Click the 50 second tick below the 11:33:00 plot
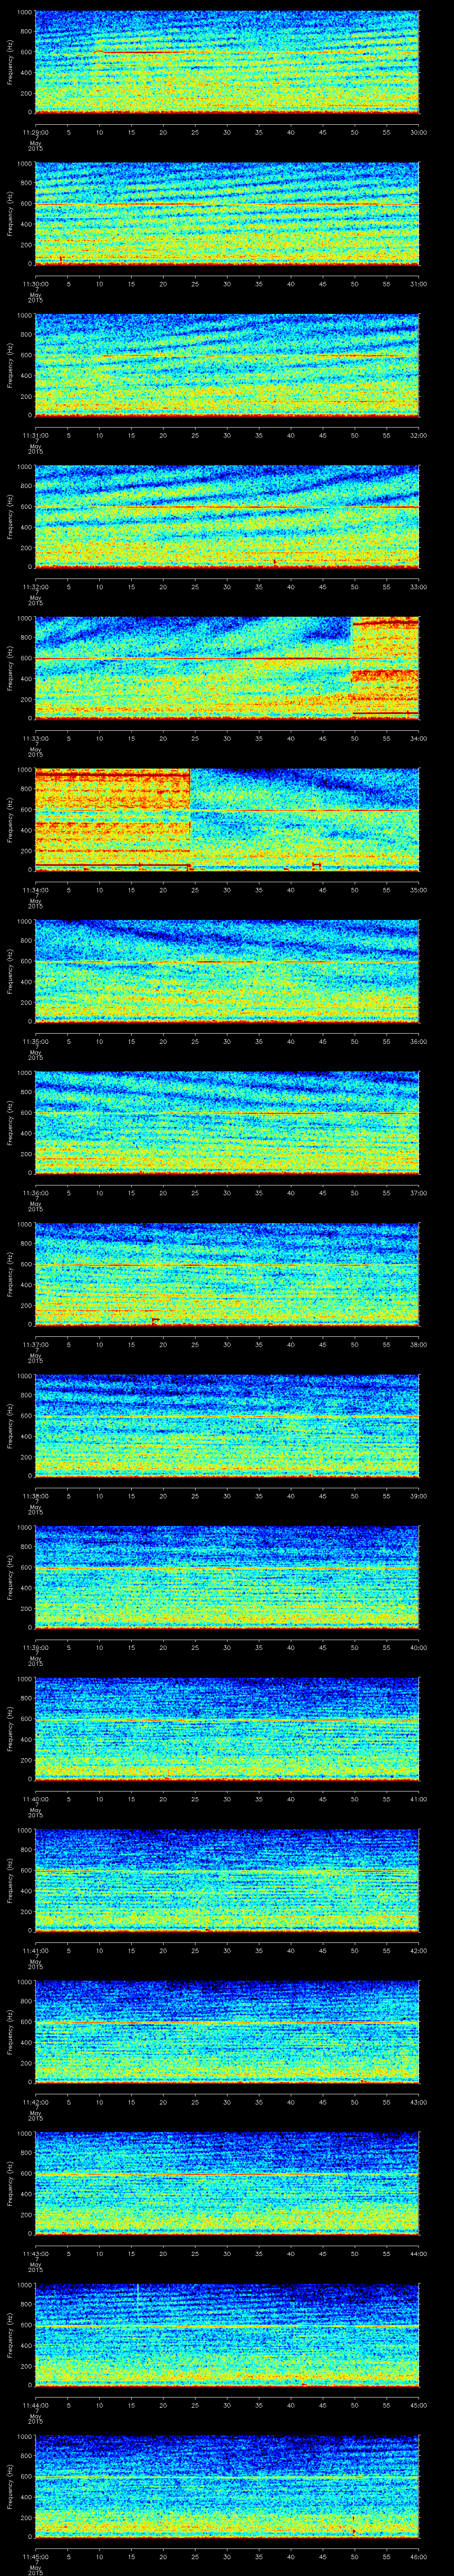 coord(354,738)
